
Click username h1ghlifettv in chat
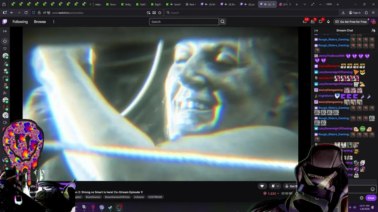(x=326, y=96)
